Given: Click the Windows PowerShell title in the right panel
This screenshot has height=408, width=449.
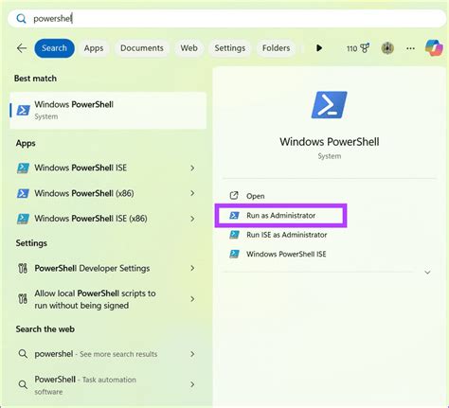Looking at the screenshot, I should (330, 142).
